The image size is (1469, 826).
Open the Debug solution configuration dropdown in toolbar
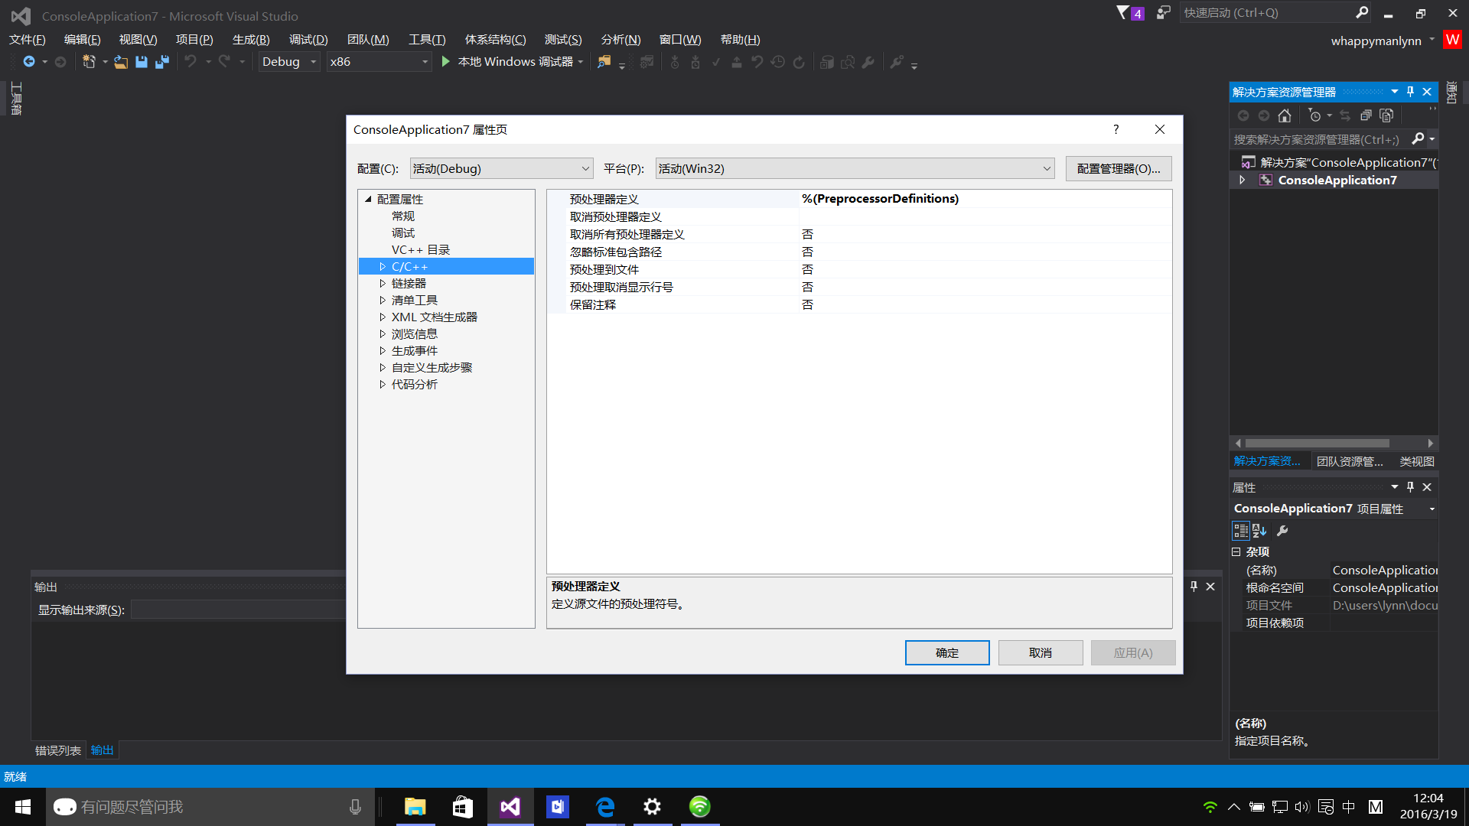[288, 62]
